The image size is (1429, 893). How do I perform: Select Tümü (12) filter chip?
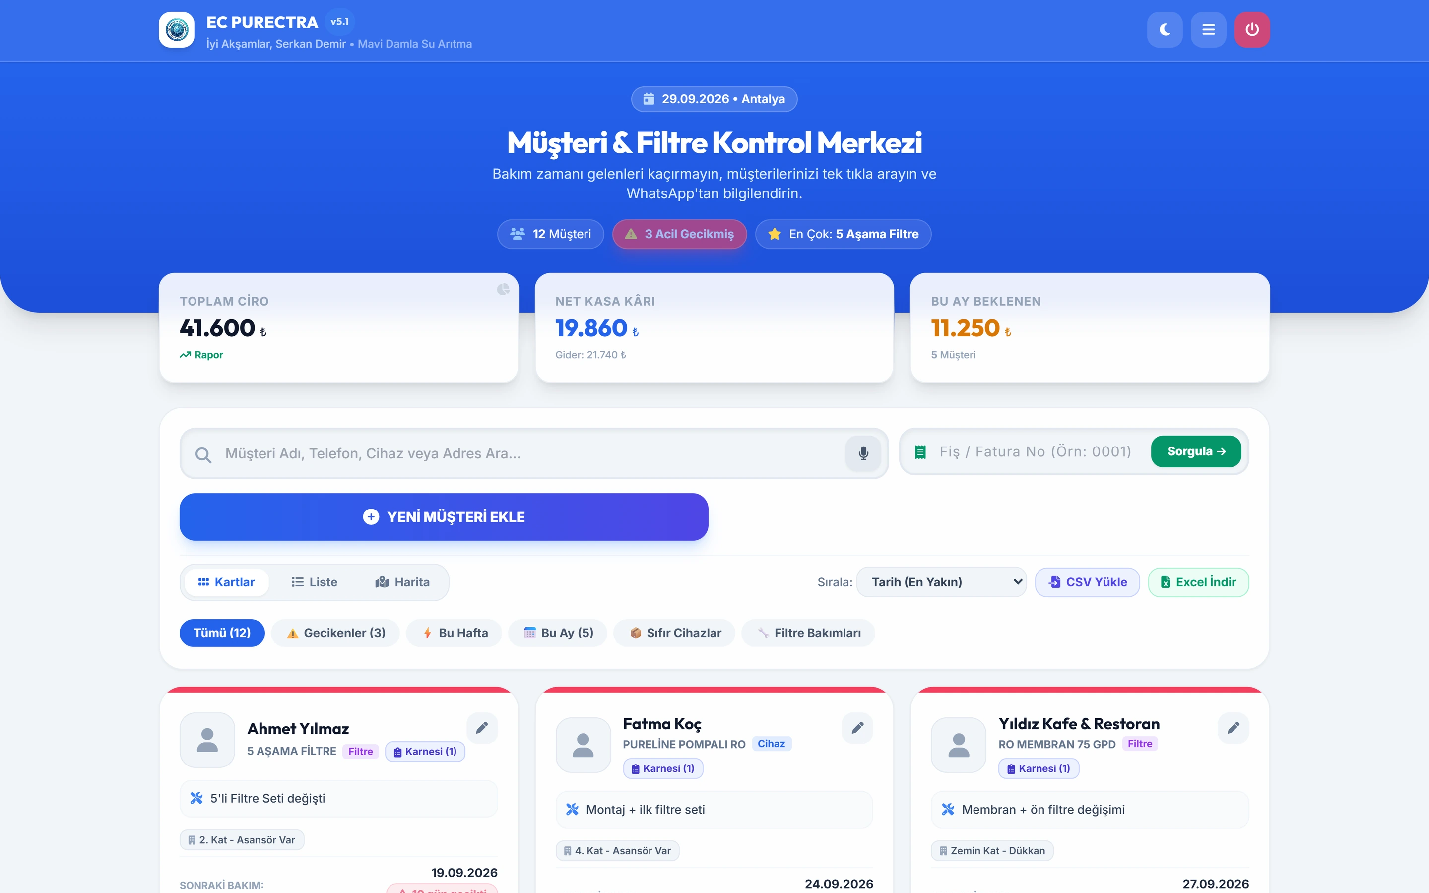(x=222, y=633)
